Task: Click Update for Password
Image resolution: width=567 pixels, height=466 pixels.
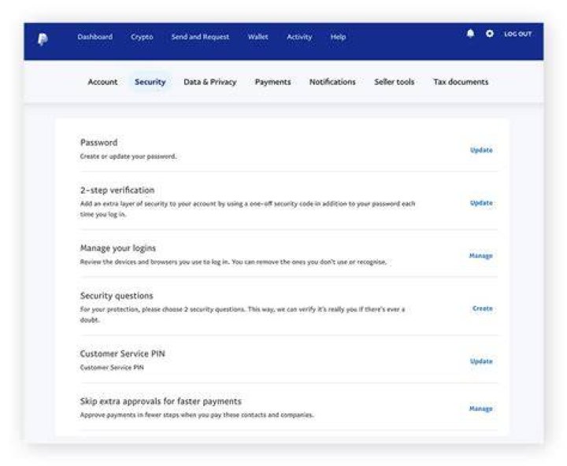Action: tap(481, 150)
